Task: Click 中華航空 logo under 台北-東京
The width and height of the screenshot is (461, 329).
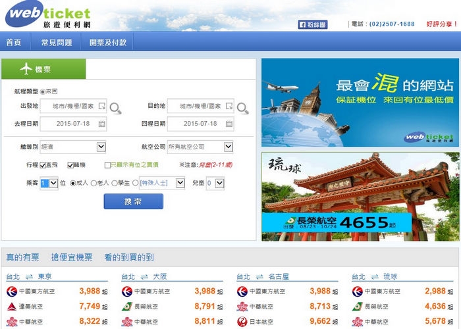Action: click(12, 322)
